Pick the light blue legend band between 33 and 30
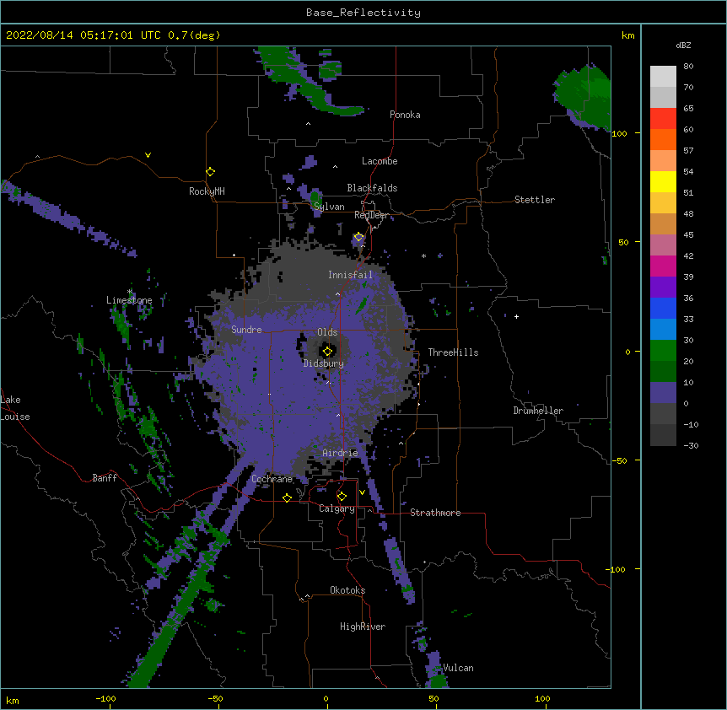Screen dimensions: 727x710 pyautogui.click(x=663, y=329)
